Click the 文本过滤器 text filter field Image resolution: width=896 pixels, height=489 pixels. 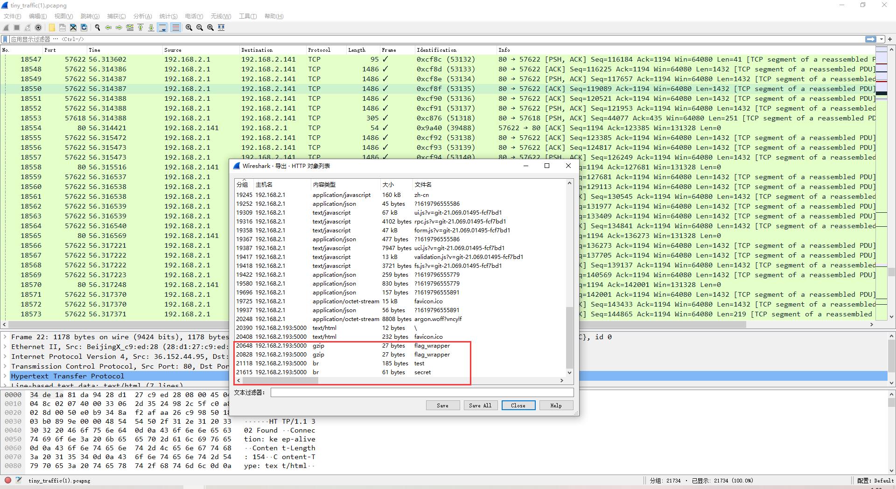click(422, 392)
